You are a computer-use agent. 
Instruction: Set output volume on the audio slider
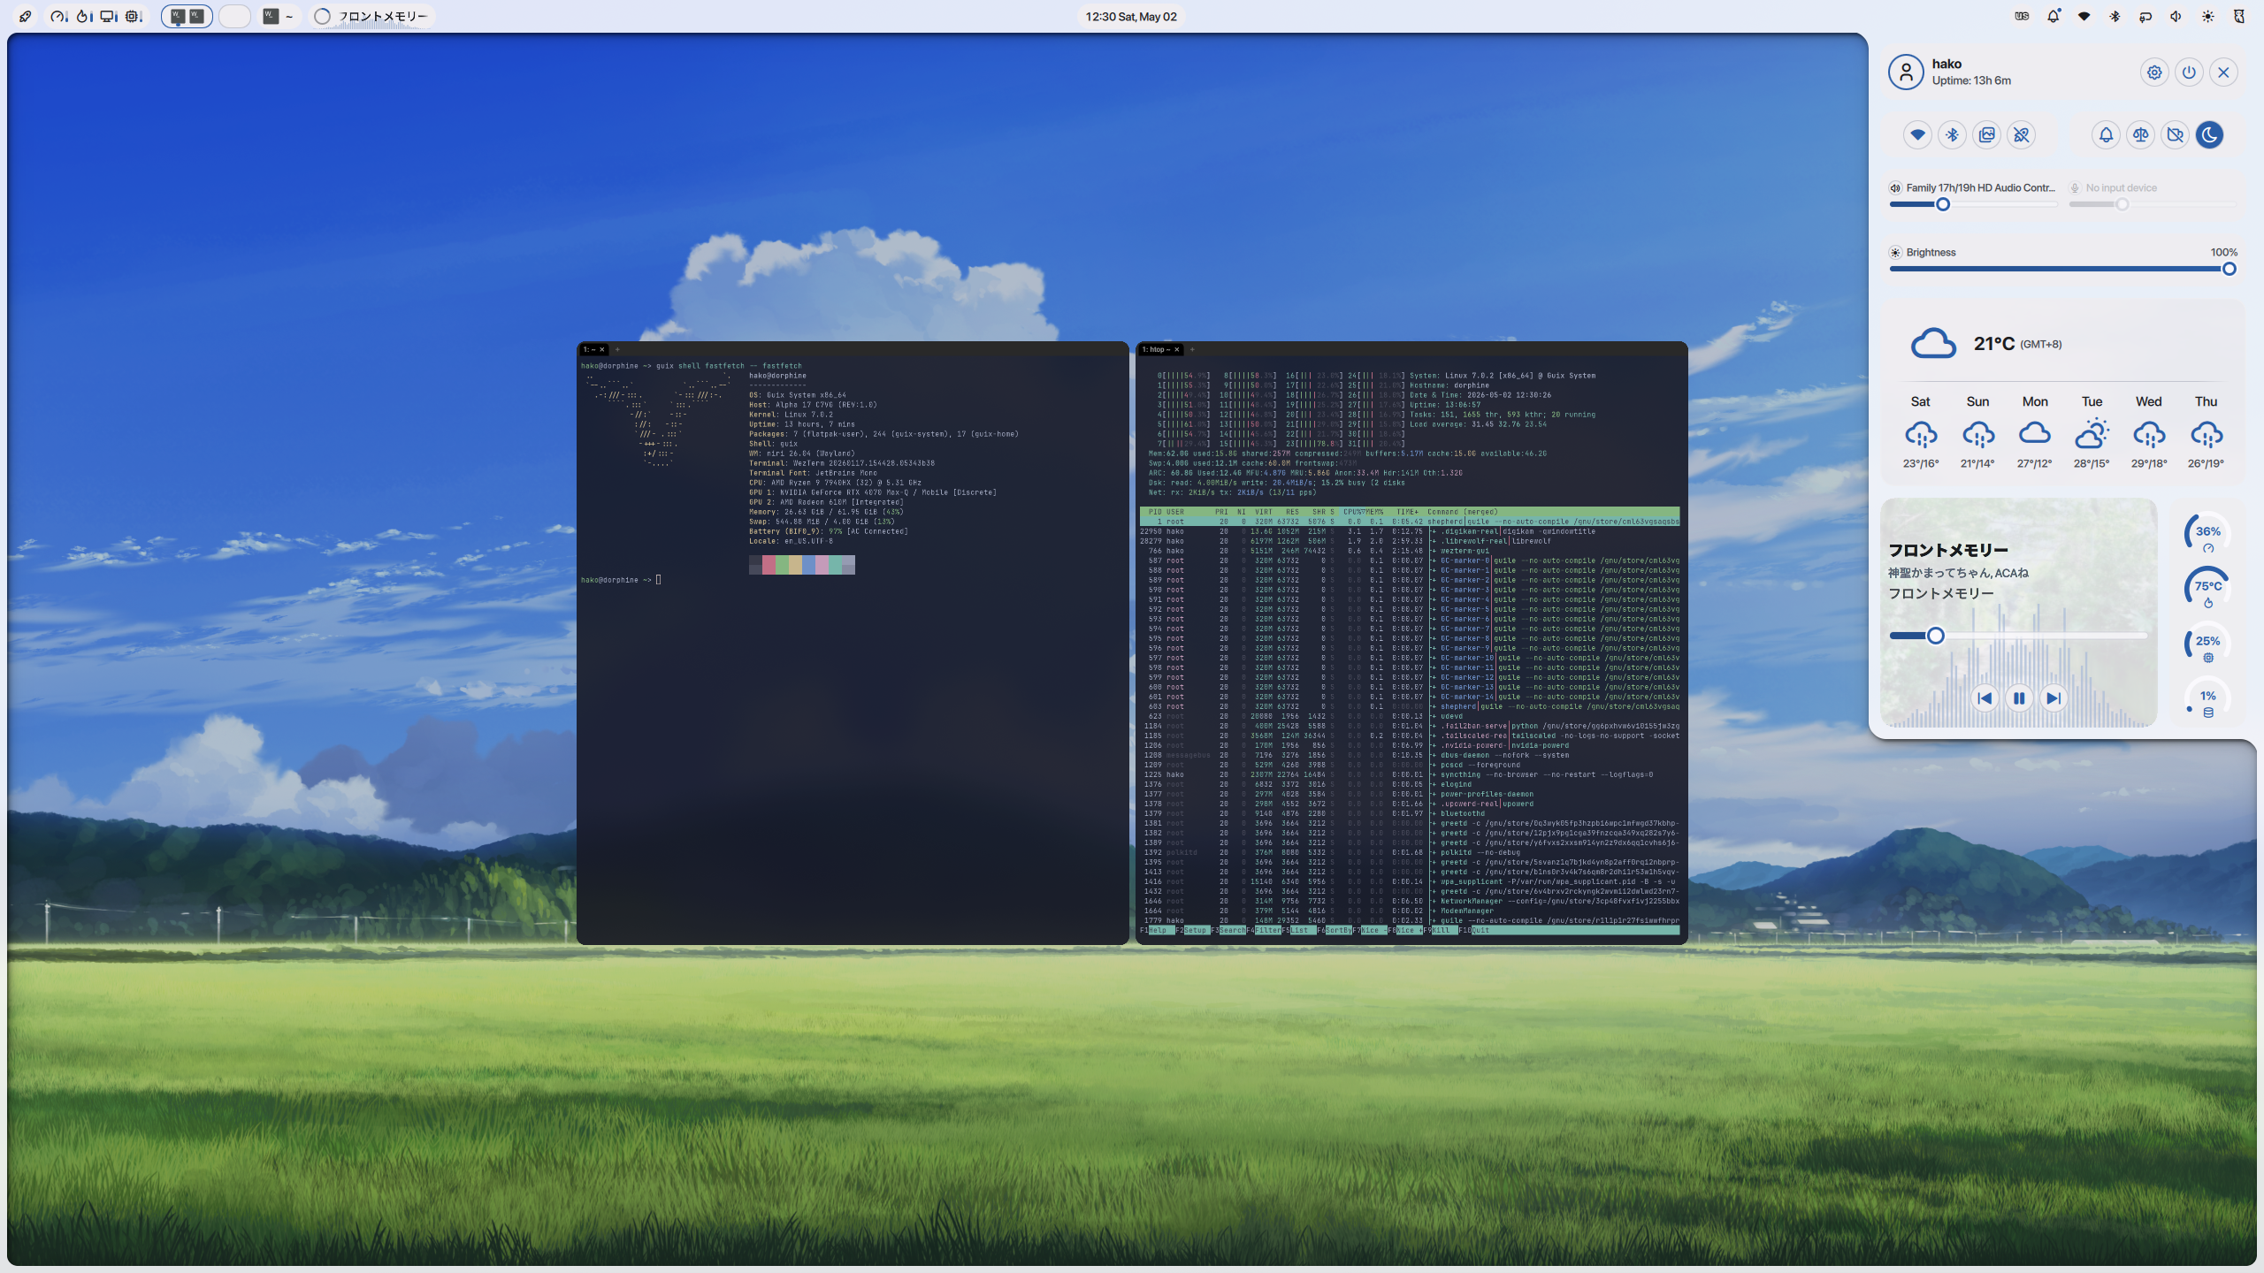[1973, 204]
